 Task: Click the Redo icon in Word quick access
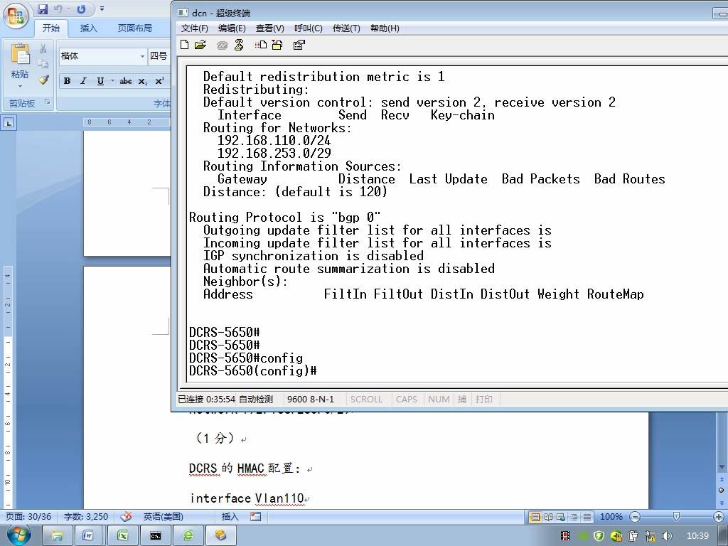coord(81,9)
